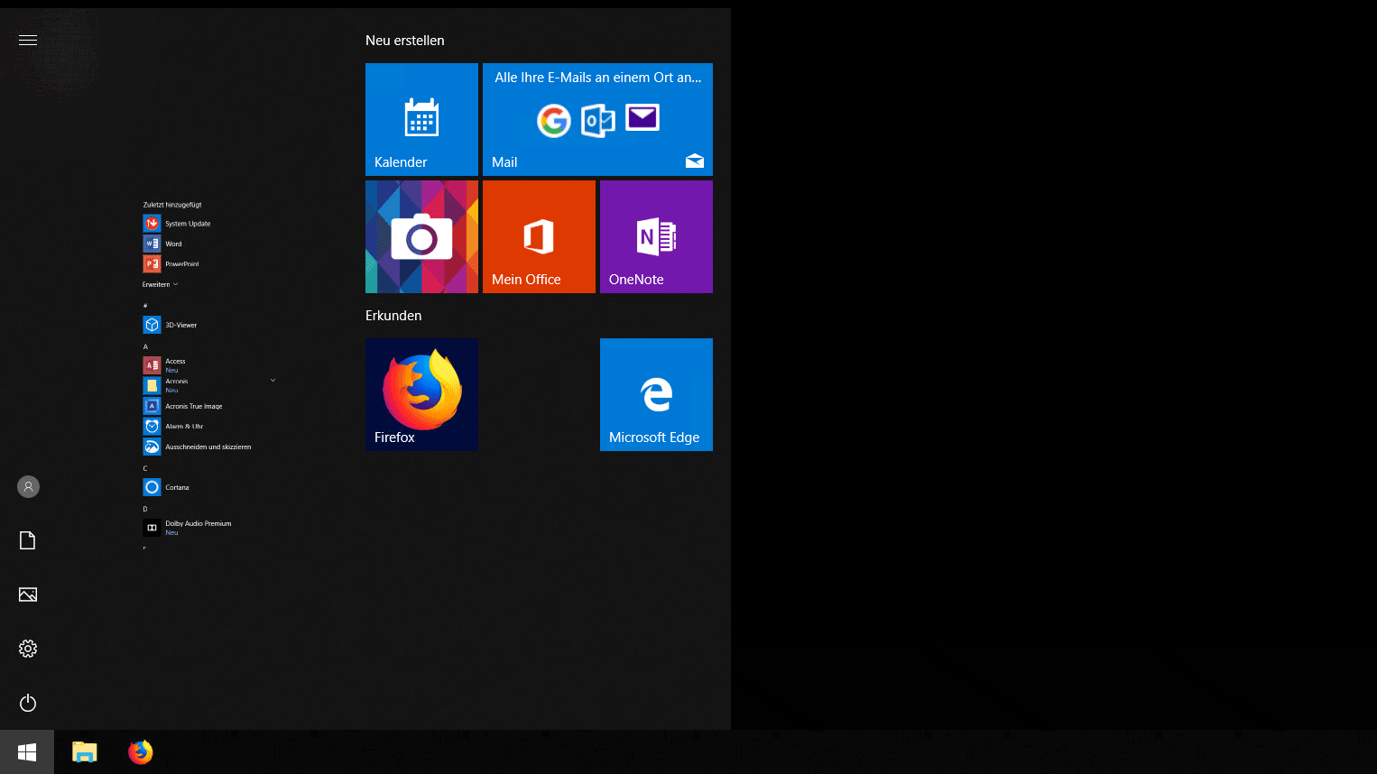This screenshot has height=774, width=1377.
Task: Open the Documents icon in Start sidebar
Action: tap(28, 540)
